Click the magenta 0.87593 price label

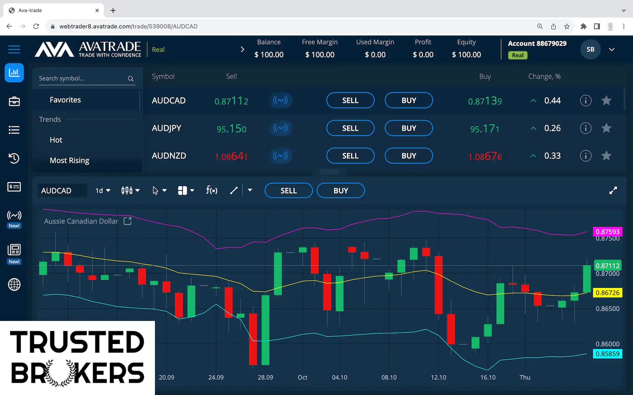point(607,231)
